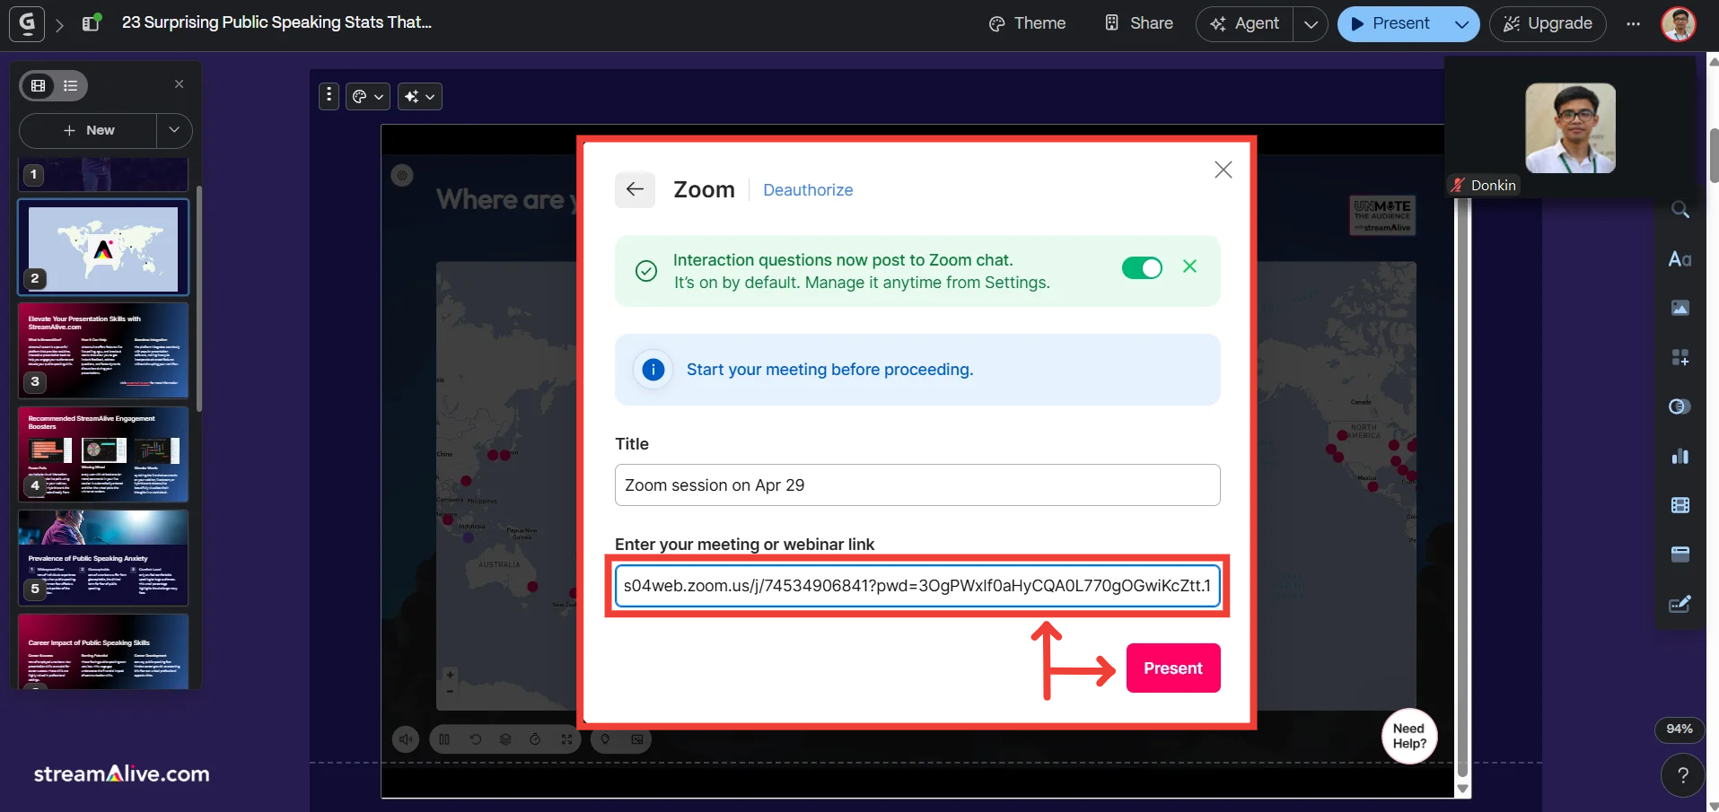
Task: Expand the Agent options dropdown arrow
Action: [x=1311, y=23]
